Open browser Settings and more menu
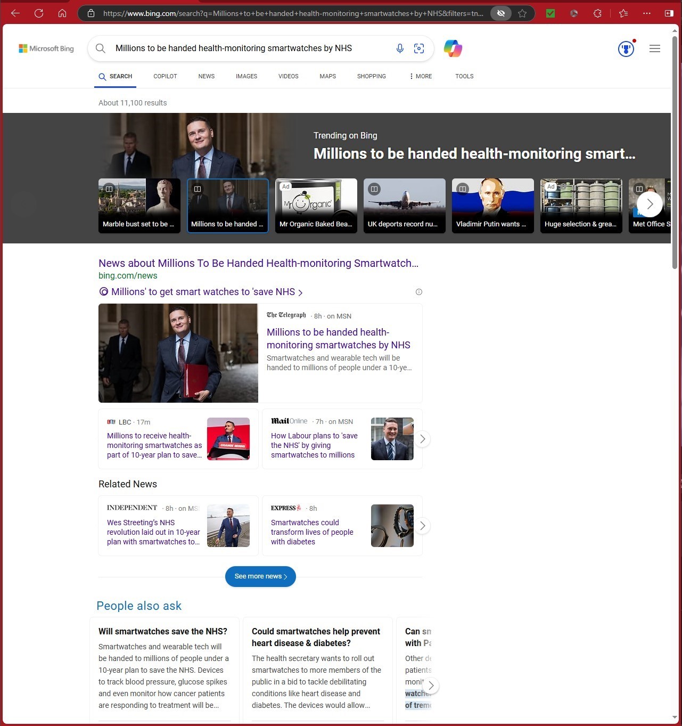This screenshot has height=726, width=682. coord(646,13)
